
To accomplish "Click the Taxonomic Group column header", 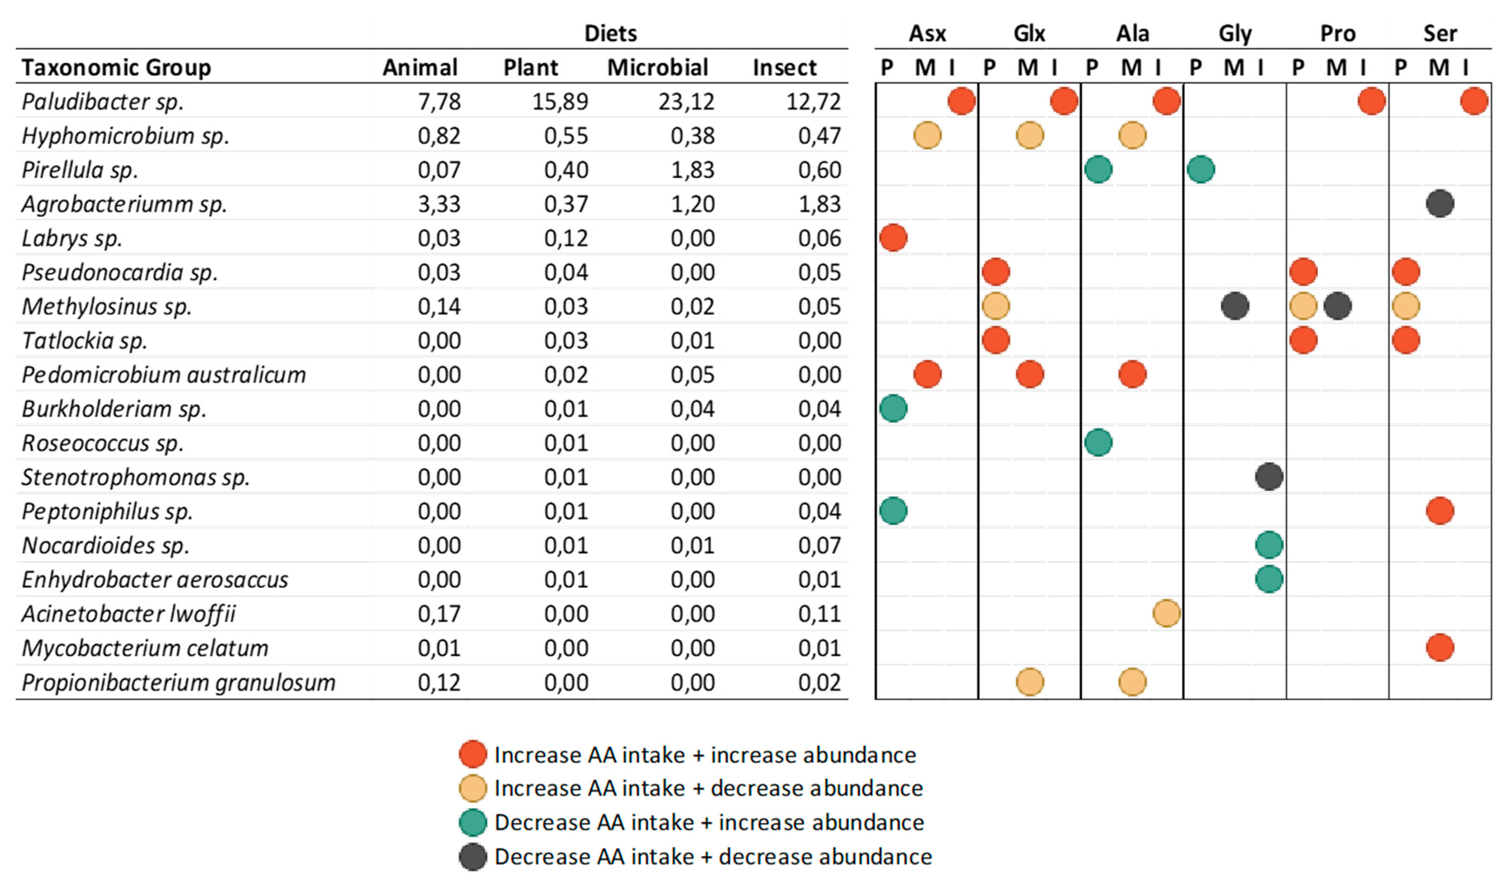I will (116, 67).
